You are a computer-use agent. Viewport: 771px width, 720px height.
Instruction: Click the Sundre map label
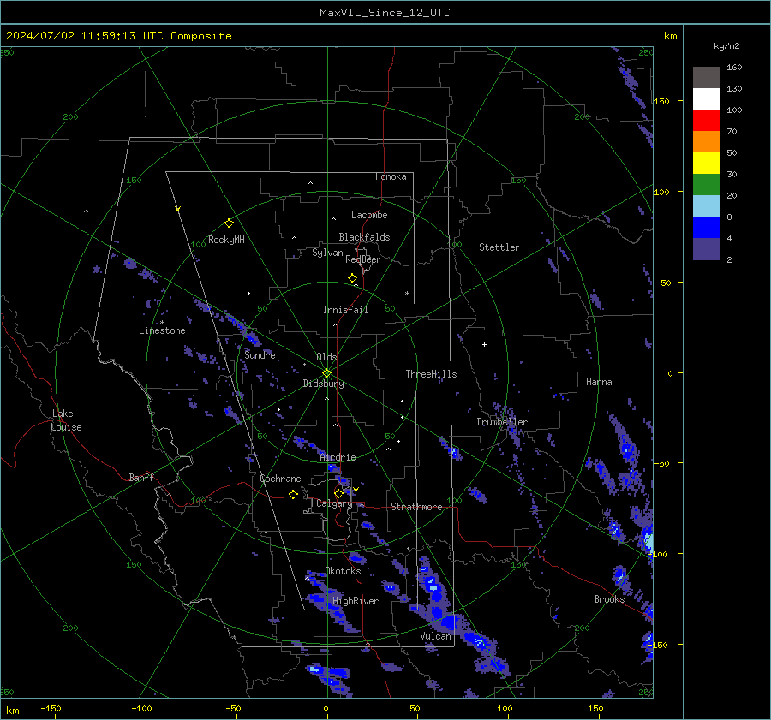click(260, 354)
